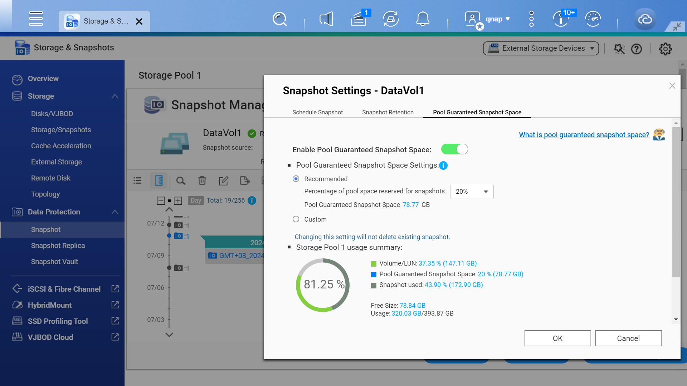The image size is (687, 386).
Task: Click OK to save snapshot settings
Action: coord(557,338)
